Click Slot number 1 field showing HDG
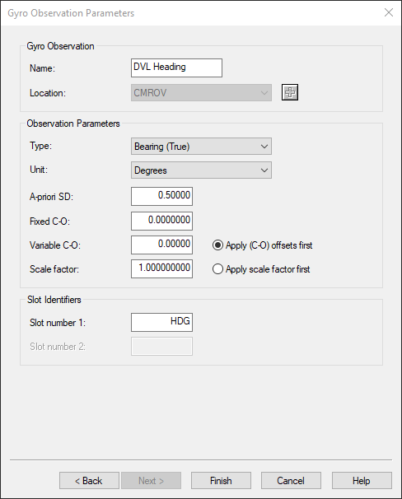402x499 pixels. point(161,323)
